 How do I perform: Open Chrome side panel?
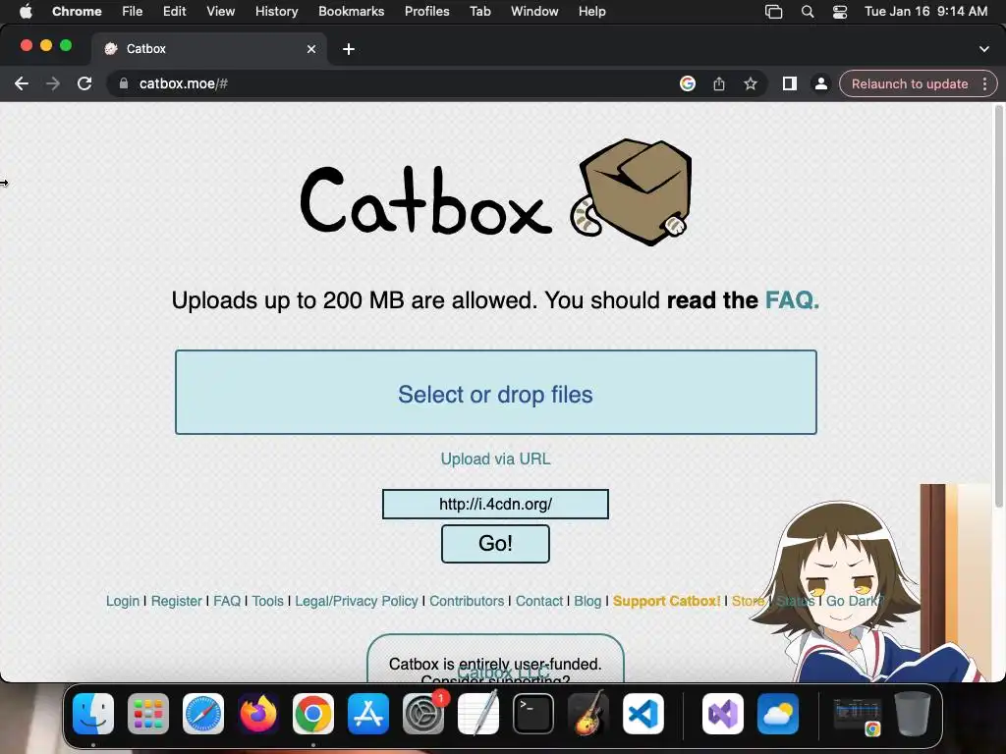point(789,83)
